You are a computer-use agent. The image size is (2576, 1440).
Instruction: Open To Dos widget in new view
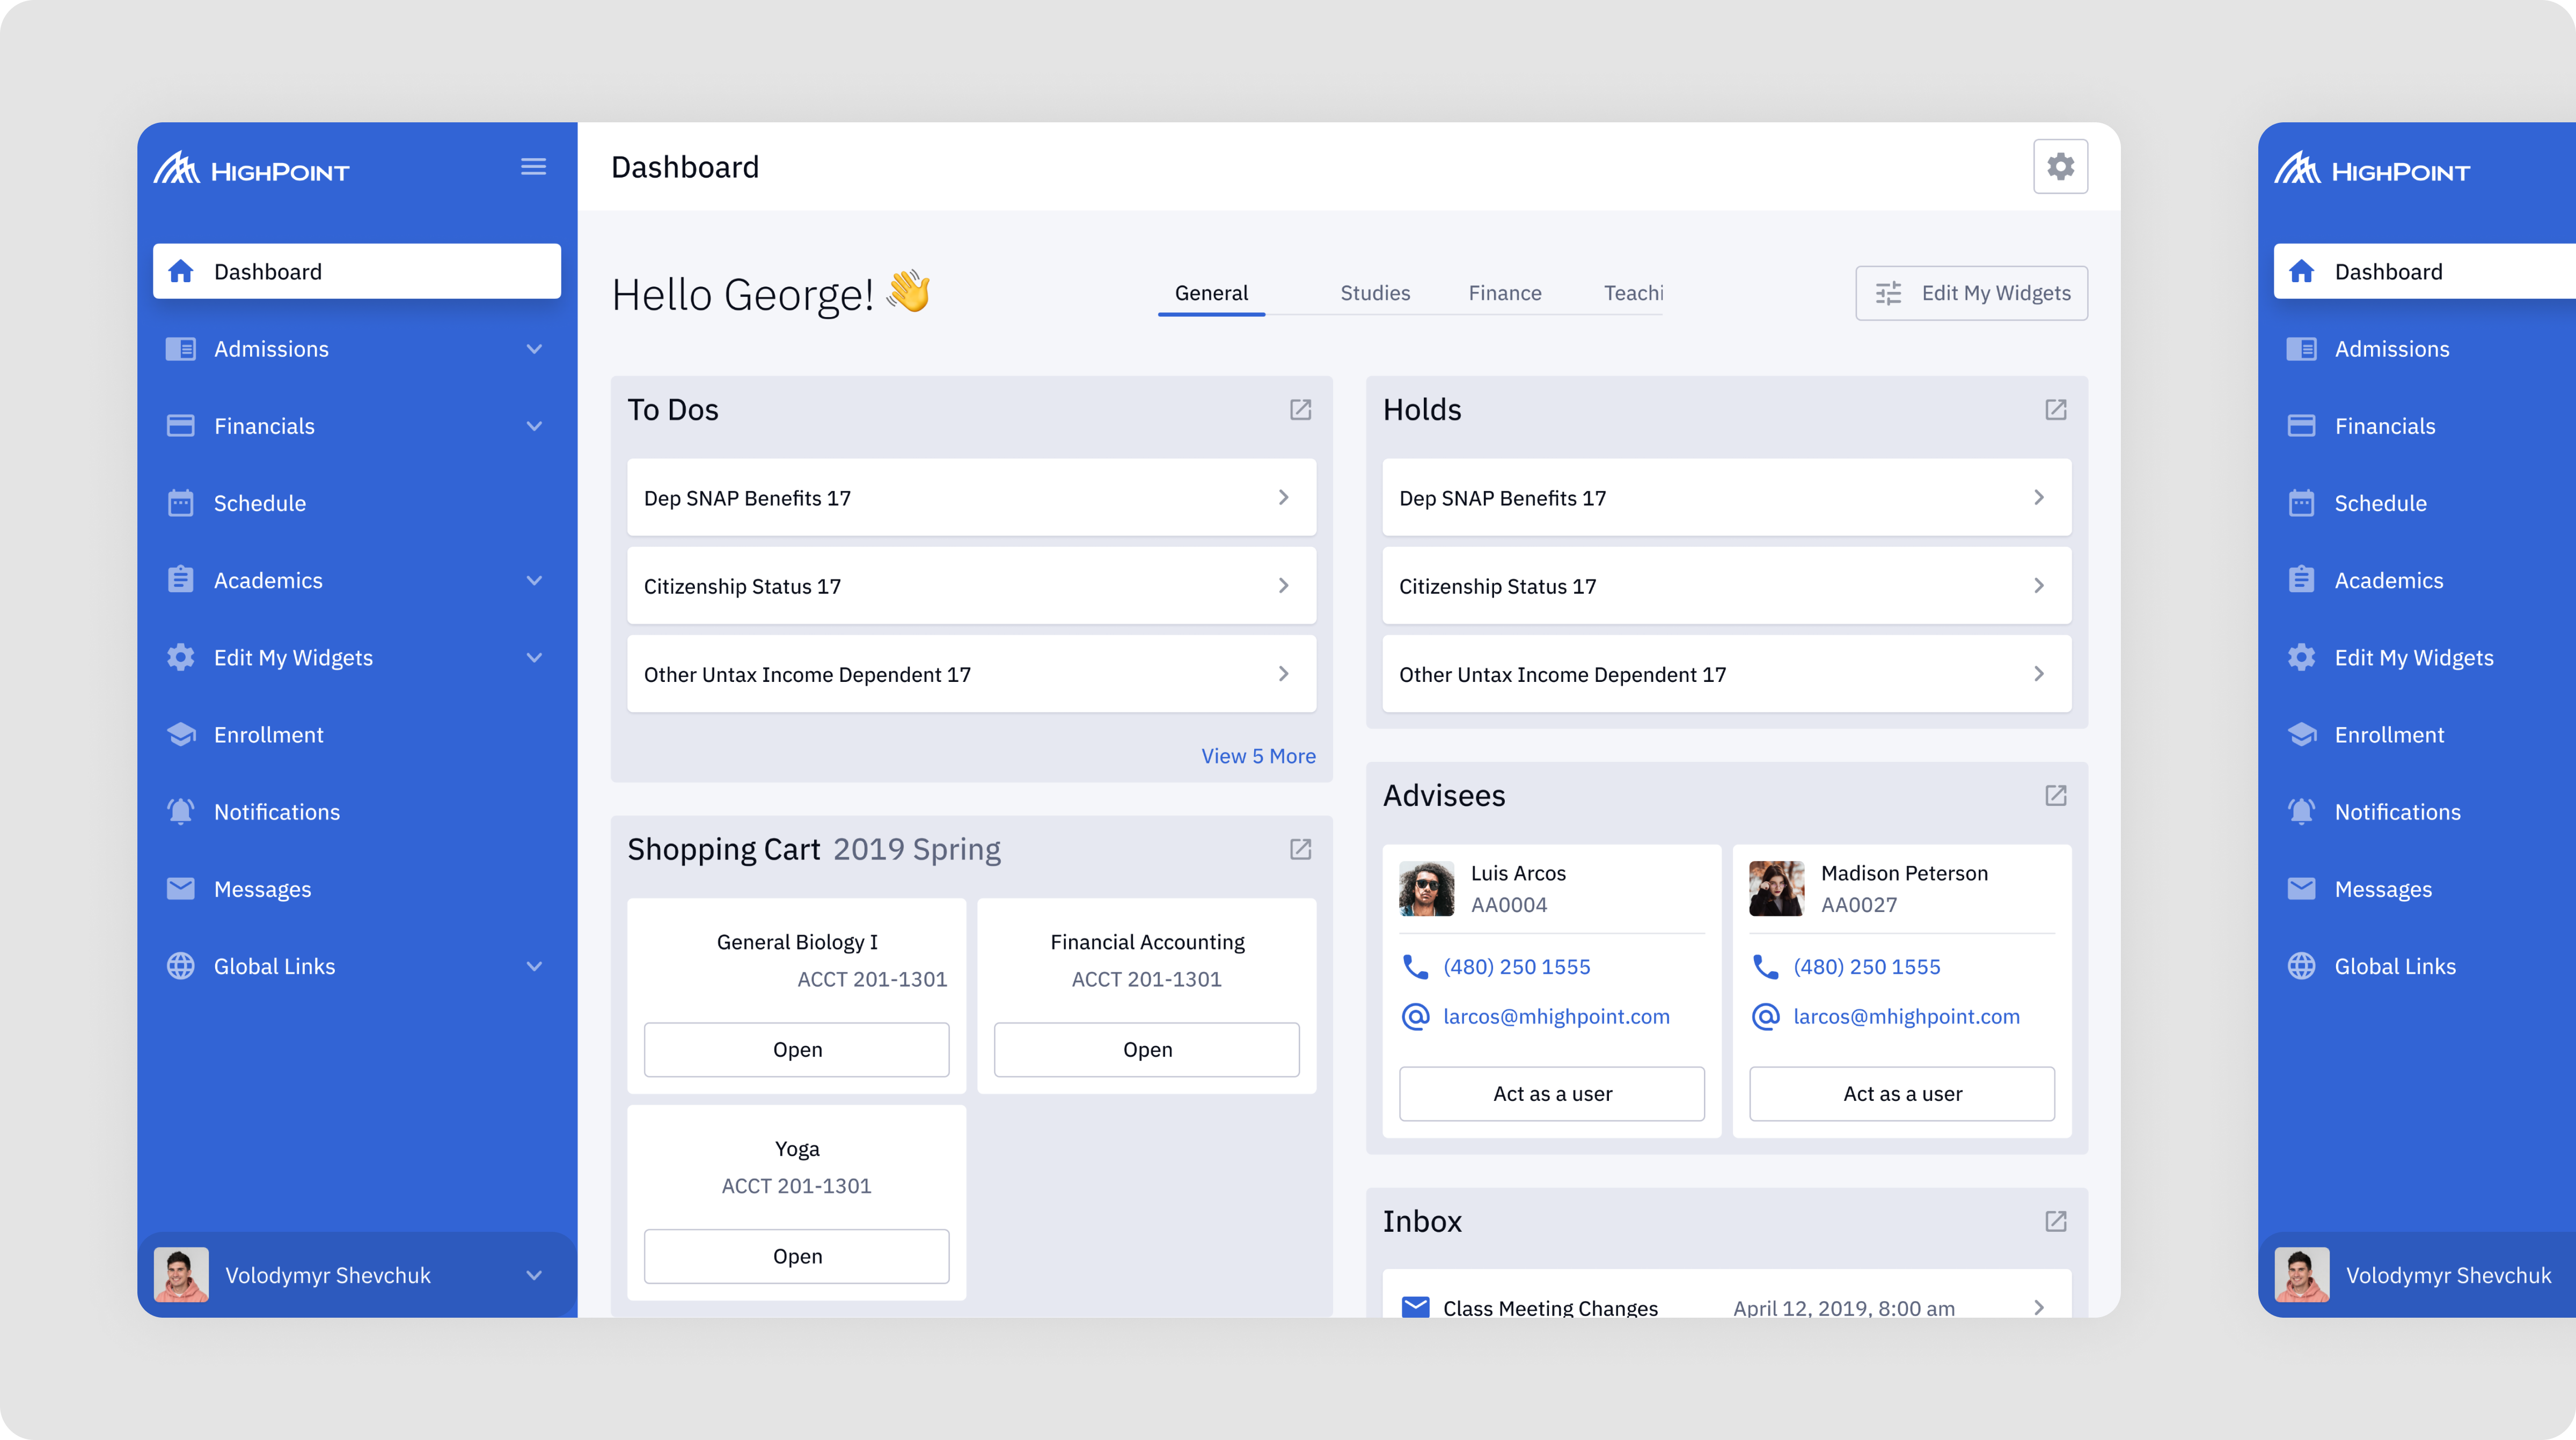tap(1300, 410)
